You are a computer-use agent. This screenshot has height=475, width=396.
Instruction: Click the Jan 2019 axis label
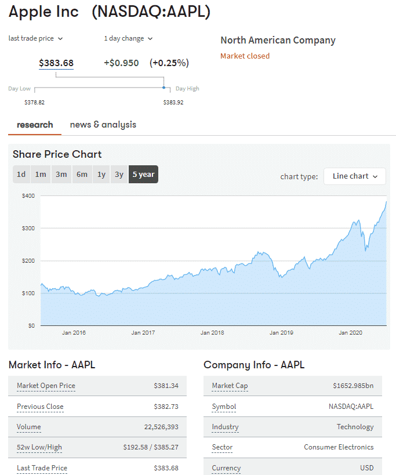point(282,333)
